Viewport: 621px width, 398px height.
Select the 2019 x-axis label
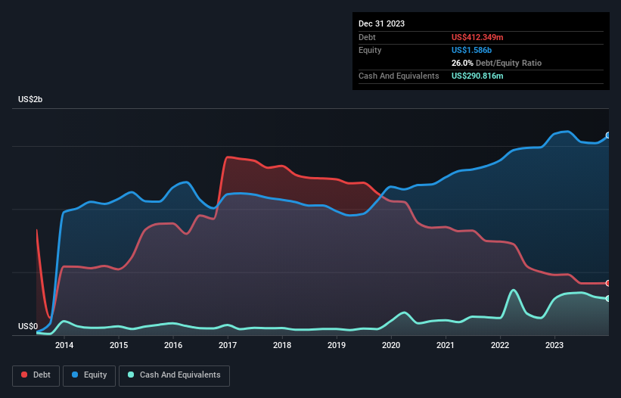[337, 345]
